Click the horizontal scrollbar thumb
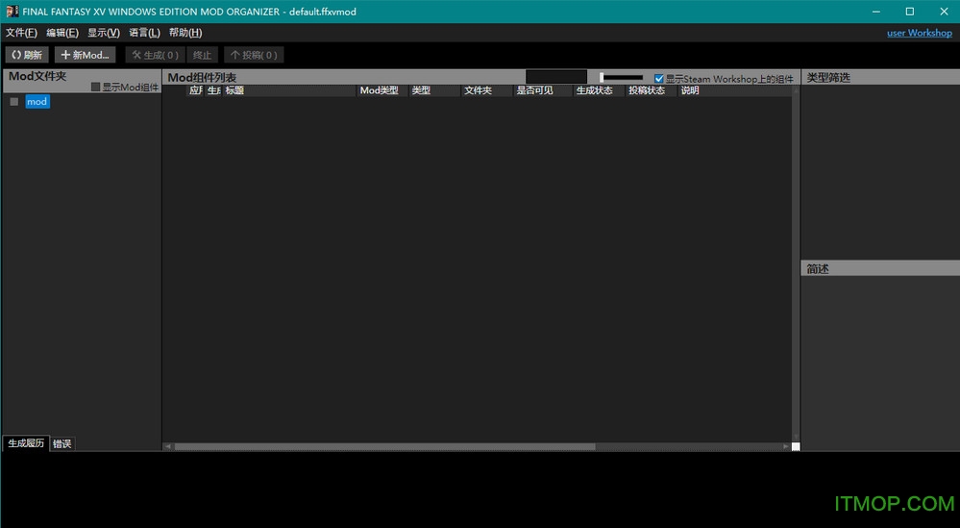 tap(384, 446)
